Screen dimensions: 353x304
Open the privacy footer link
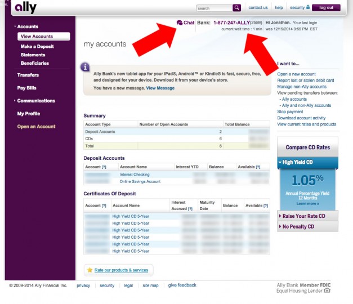click(83, 285)
